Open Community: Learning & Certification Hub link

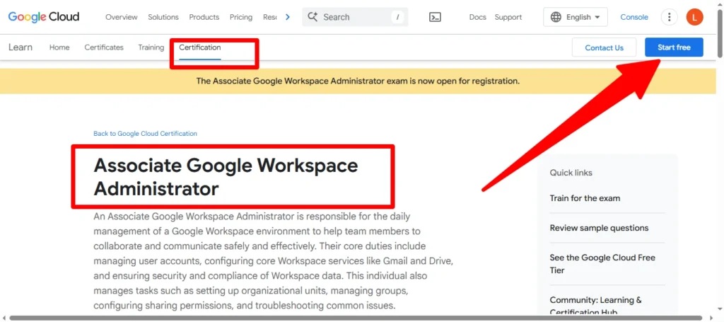[x=595, y=305]
